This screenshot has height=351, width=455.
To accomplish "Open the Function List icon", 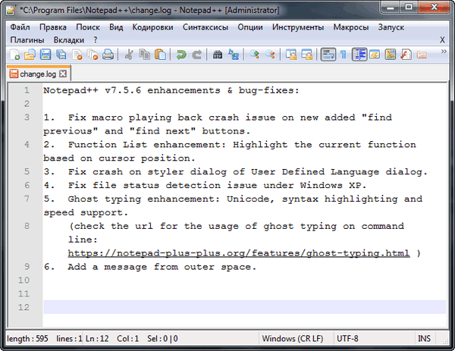I will coord(406,55).
